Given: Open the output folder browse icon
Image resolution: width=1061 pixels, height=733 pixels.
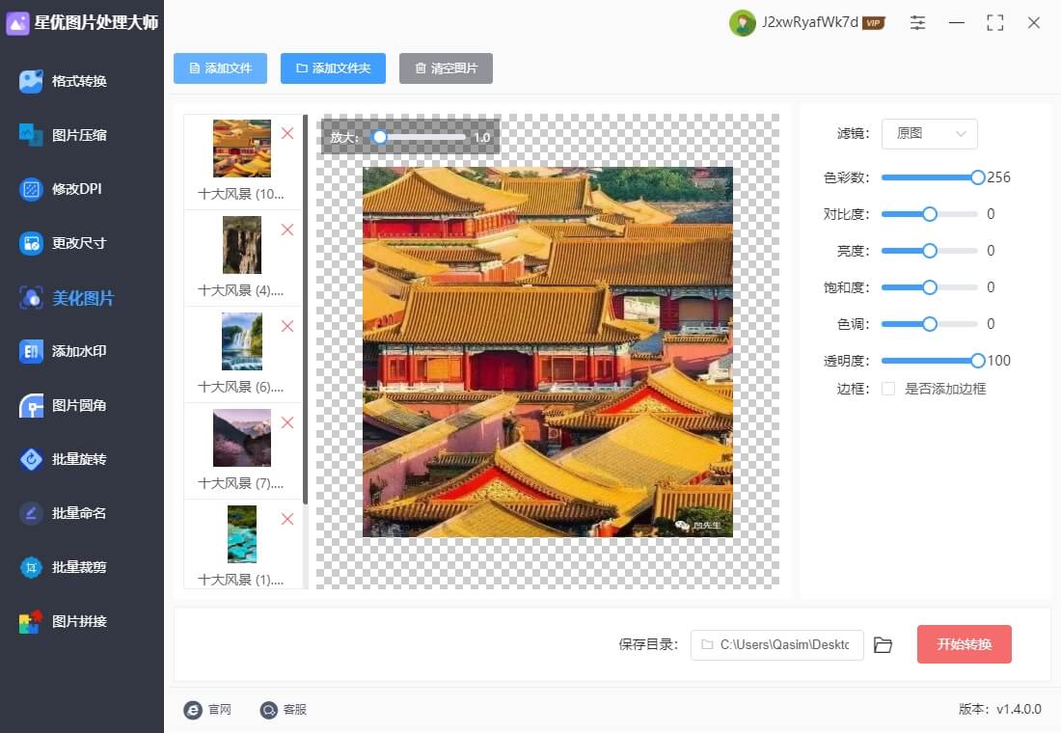Looking at the screenshot, I should pyautogui.click(x=883, y=644).
